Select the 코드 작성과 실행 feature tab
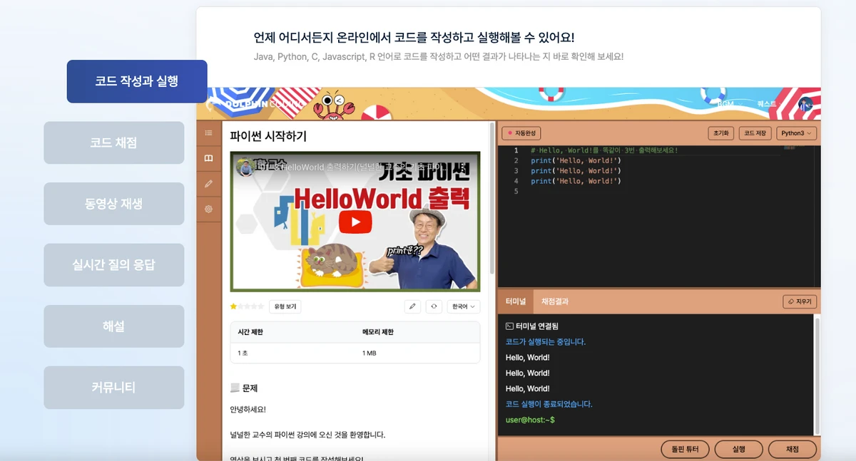This screenshot has height=461, width=856. (x=137, y=81)
